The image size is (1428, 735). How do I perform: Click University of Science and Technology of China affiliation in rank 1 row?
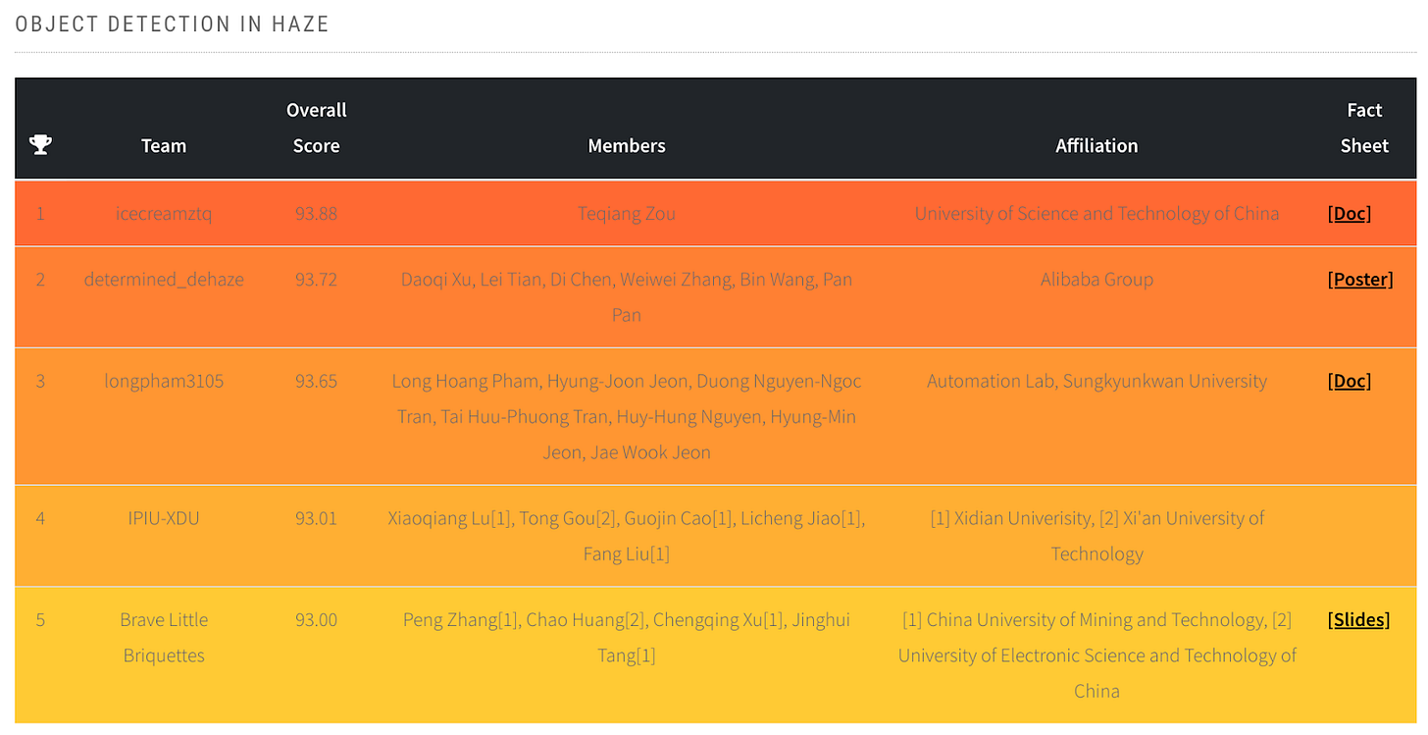click(x=1096, y=213)
